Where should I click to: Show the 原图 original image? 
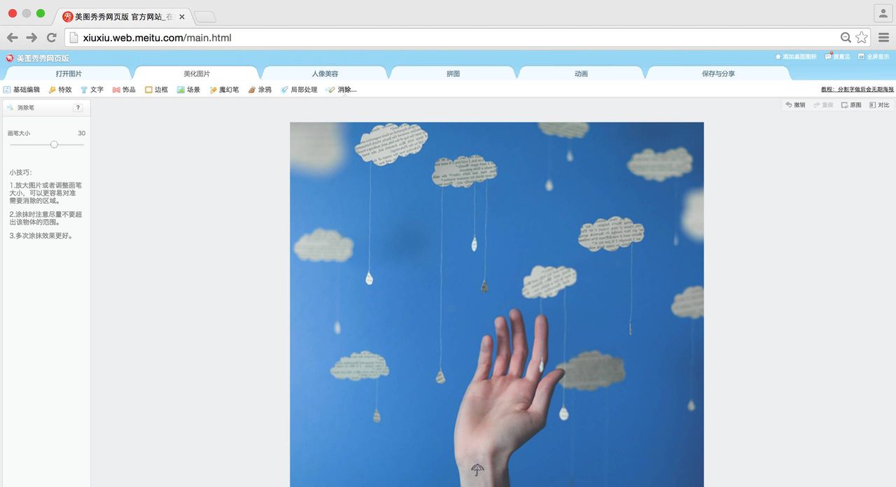tap(851, 105)
